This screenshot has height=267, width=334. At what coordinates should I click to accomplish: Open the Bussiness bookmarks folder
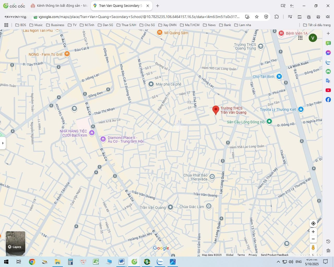[55, 25]
